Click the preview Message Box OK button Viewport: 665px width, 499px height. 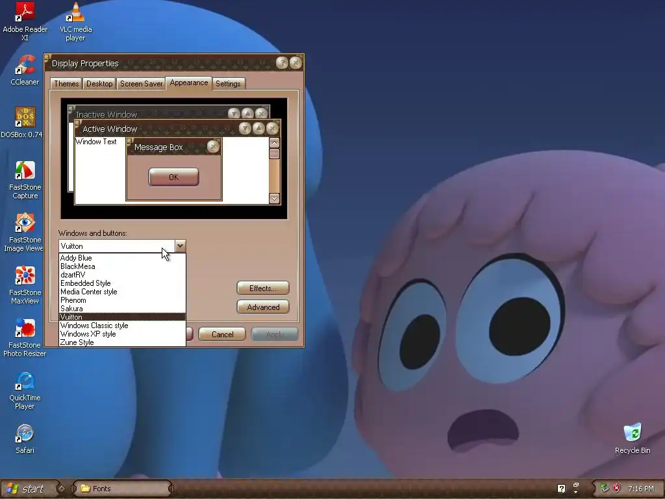click(x=173, y=177)
